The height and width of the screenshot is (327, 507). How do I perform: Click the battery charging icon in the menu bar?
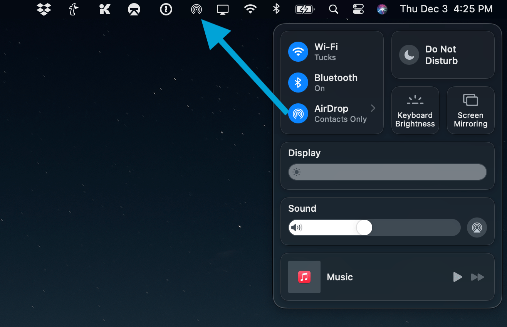pyautogui.click(x=304, y=9)
